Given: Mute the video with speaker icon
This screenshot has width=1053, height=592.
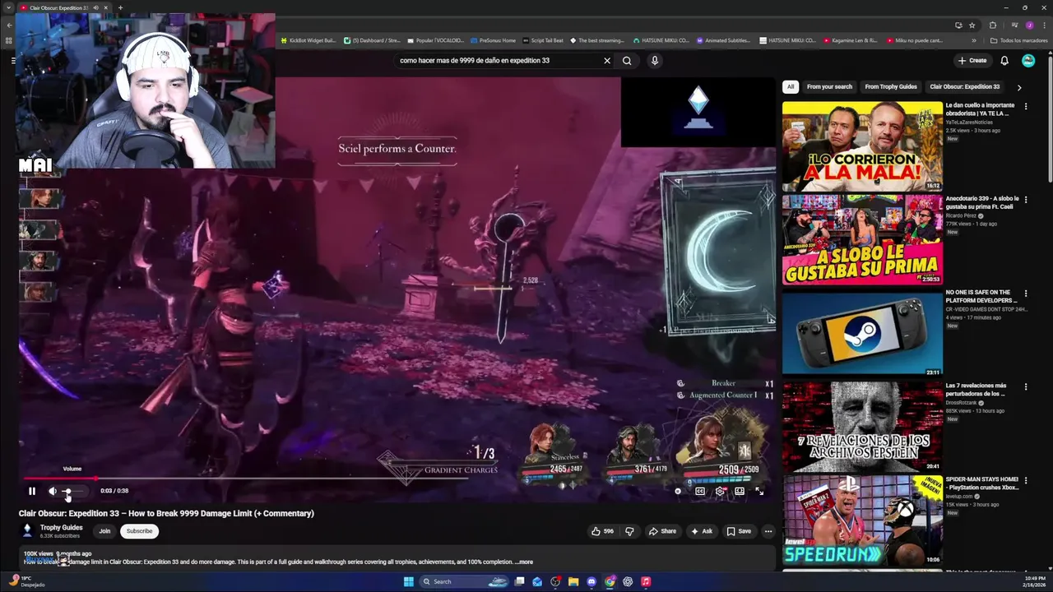Looking at the screenshot, I should (x=53, y=491).
